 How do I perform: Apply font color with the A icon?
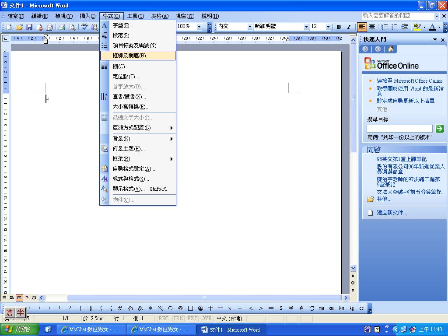click(x=432, y=27)
